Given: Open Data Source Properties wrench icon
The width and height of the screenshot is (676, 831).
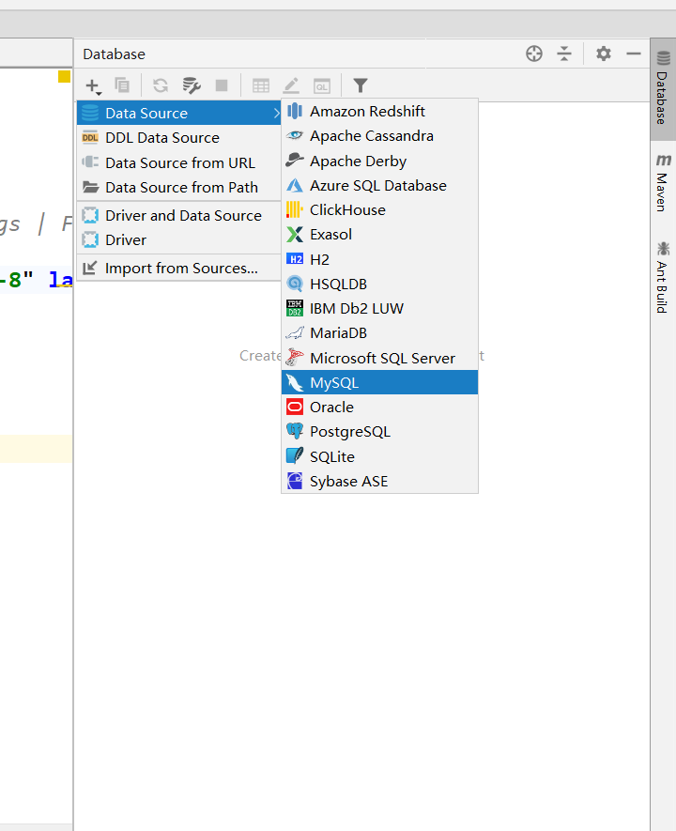Looking at the screenshot, I should tap(192, 85).
